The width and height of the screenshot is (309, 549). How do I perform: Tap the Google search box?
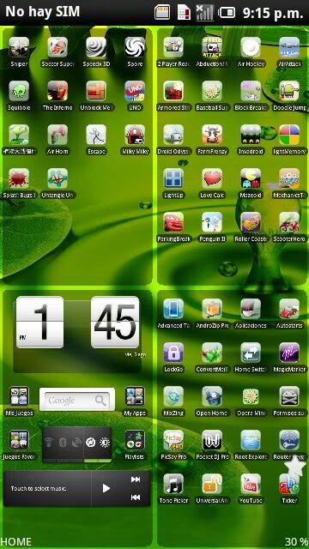point(77,399)
